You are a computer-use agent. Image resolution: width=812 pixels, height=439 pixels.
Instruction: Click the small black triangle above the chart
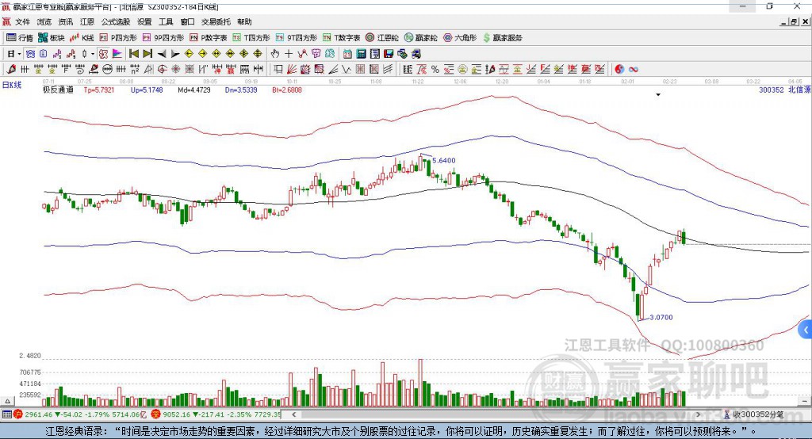pyautogui.click(x=658, y=95)
